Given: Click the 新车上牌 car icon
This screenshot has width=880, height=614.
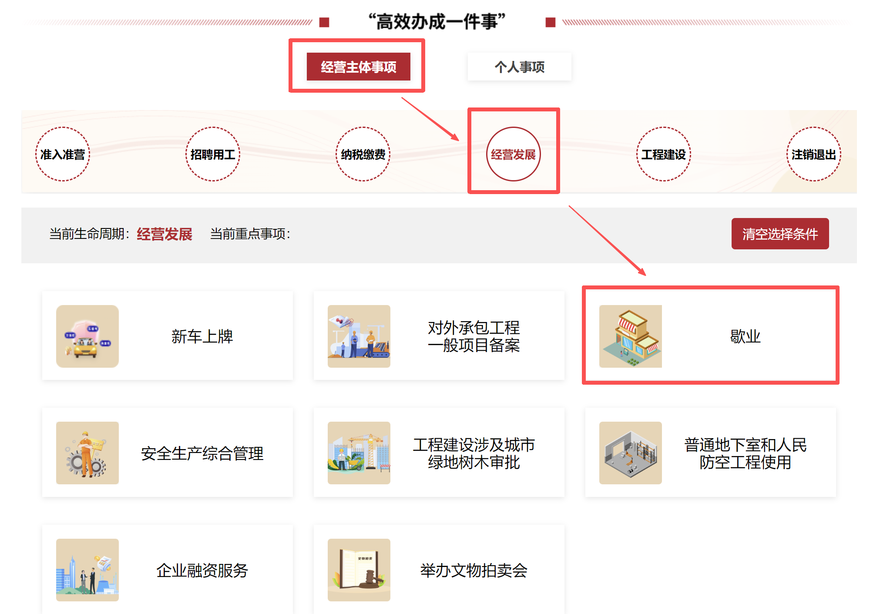Looking at the screenshot, I should [x=87, y=336].
